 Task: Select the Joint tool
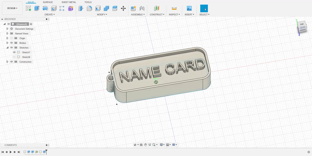142,8
